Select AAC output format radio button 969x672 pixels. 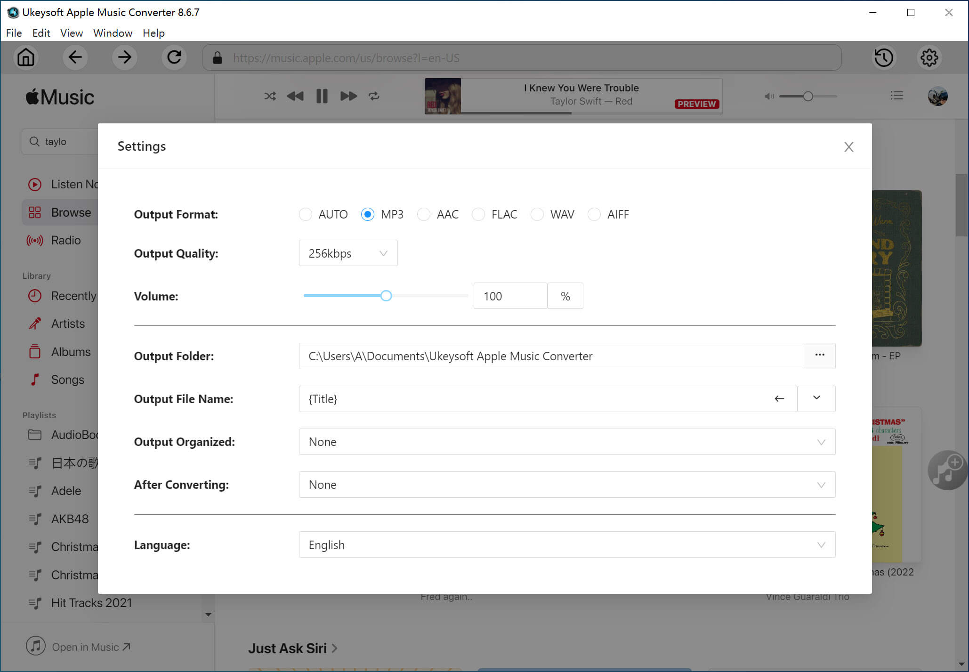pyautogui.click(x=424, y=214)
